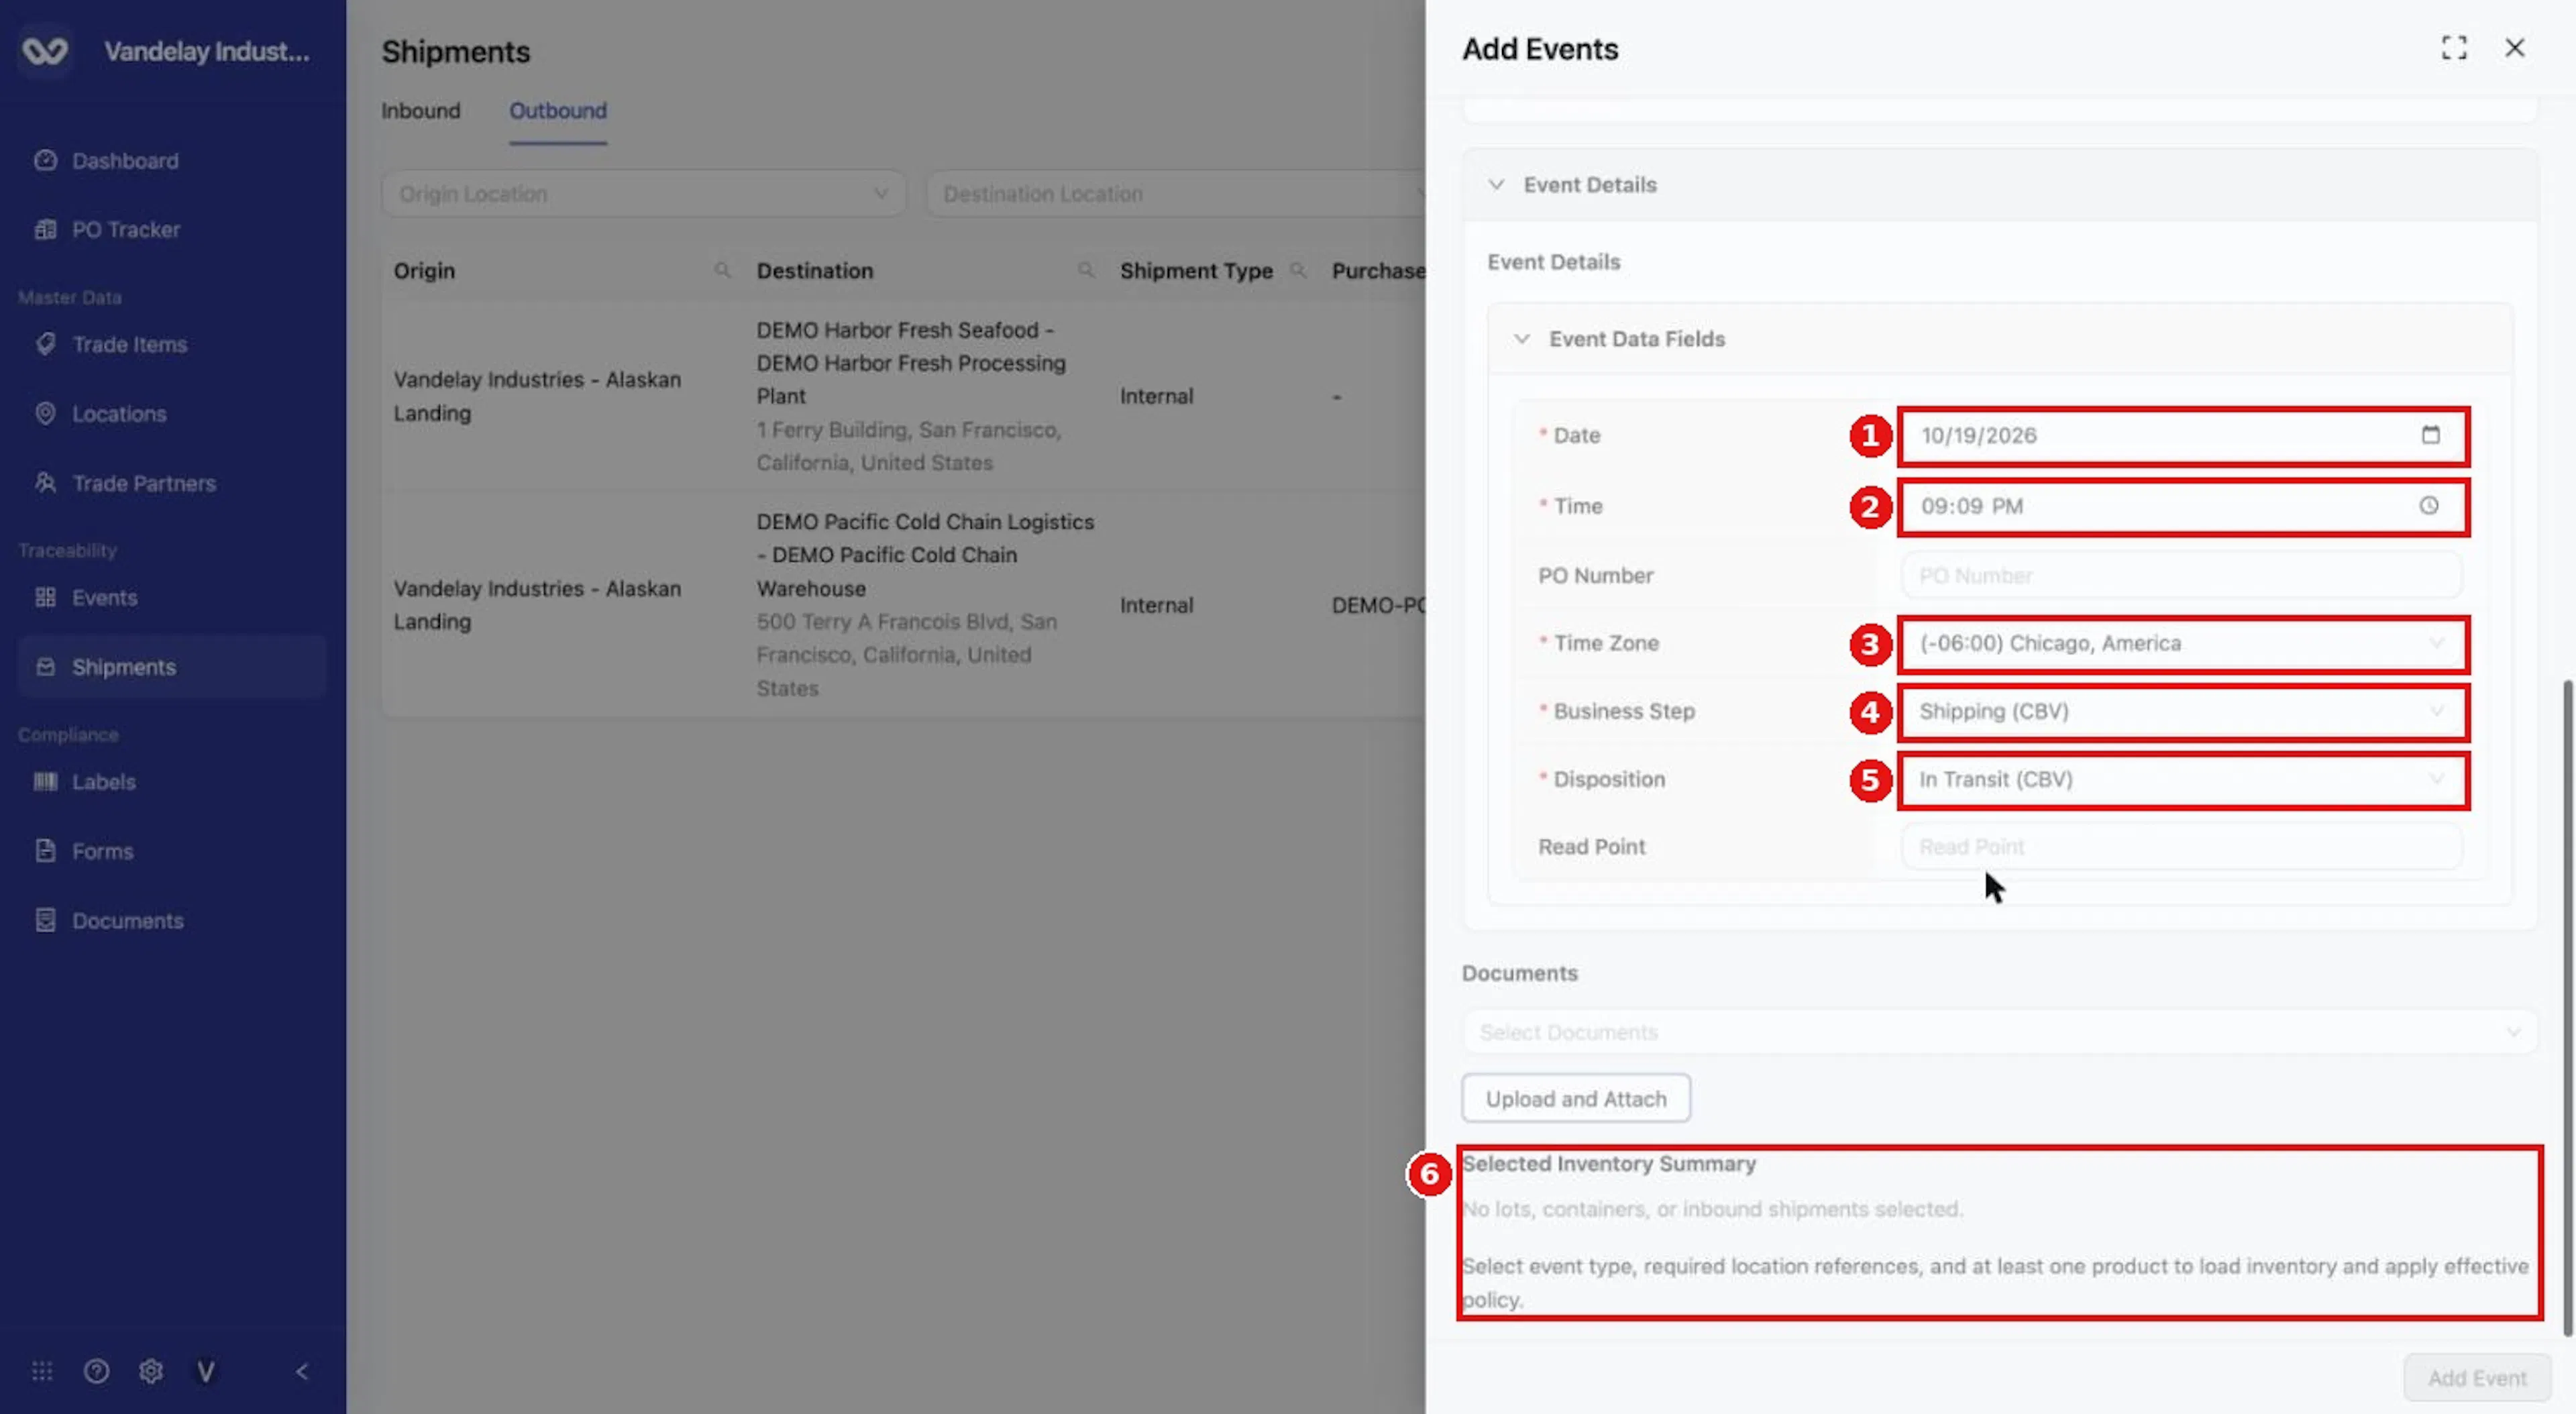Open Documents in the sidebar
The image size is (2576, 1414).
[127, 920]
